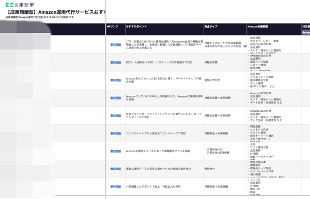310x199 pixels.
Task: Open 無料相談 link for 一気通貫したサポート row
Action: tap(116, 187)
